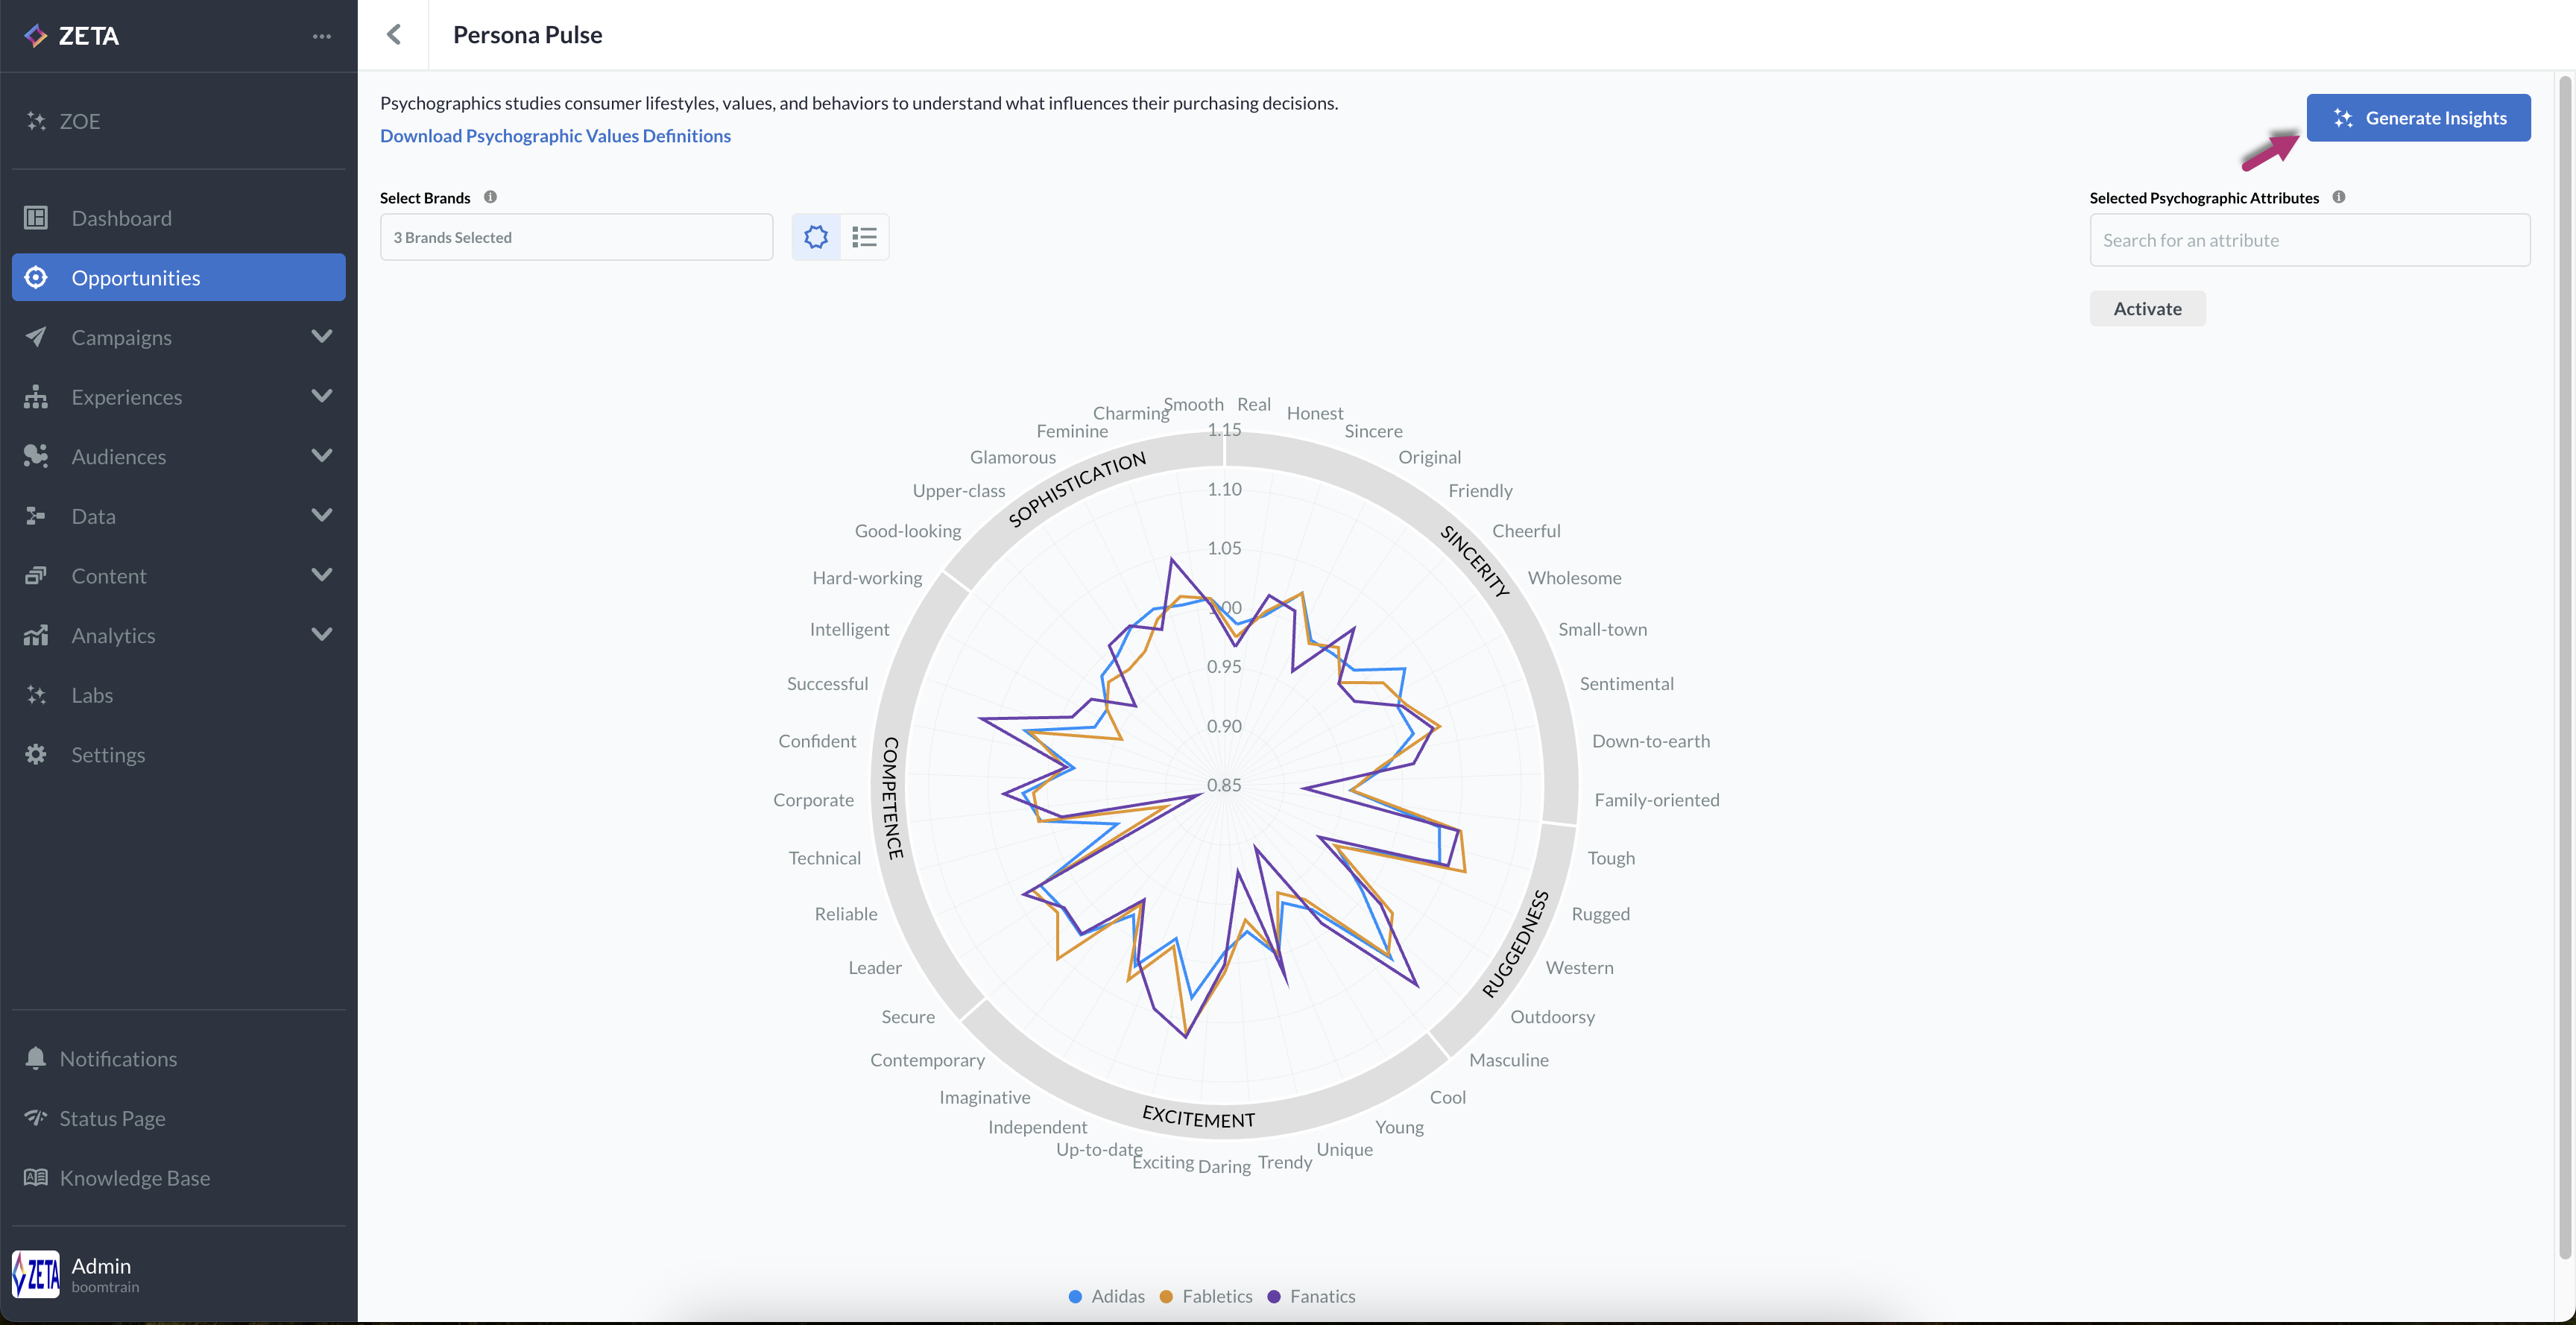Click the Settings gear icon
Viewport: 2576px width, 1325px height.
(36, 754)
